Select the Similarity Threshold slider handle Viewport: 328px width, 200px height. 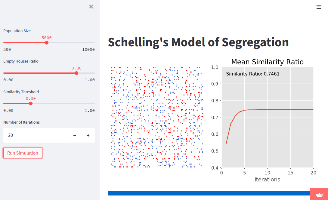(x=31, y=103)
